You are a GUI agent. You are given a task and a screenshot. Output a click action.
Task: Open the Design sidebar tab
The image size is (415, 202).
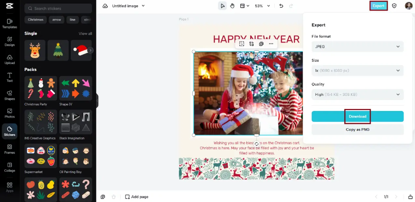coord(9,42)
